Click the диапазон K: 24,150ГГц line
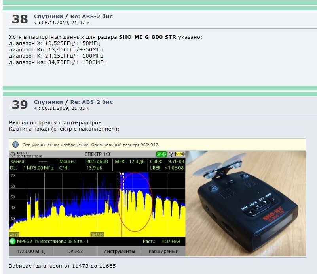Image resolution: width=317 pixels, height=274 pixels. [x=56, y=56]
